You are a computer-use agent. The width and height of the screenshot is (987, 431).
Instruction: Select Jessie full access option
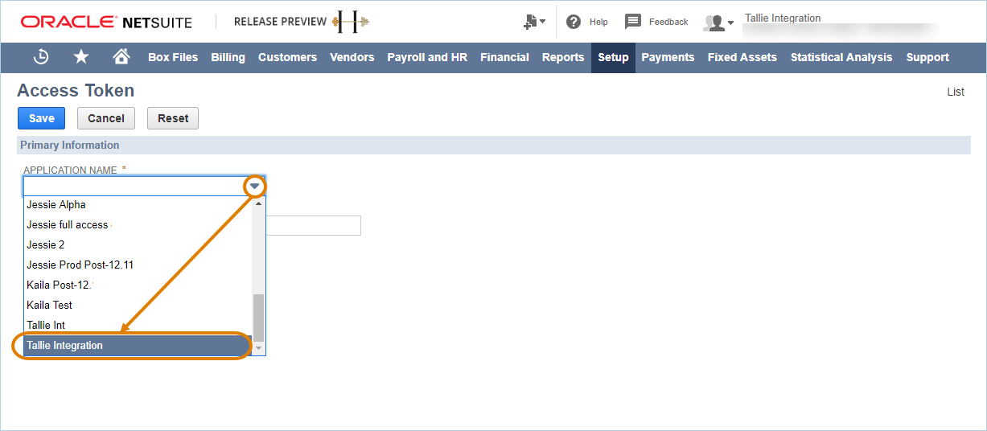138,224
